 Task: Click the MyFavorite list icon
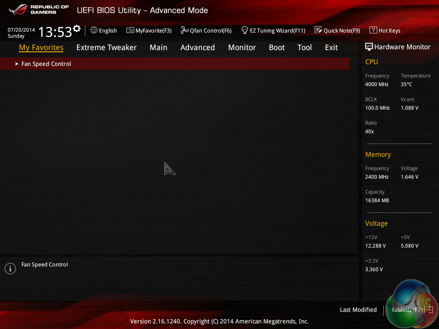pos(130,30)
